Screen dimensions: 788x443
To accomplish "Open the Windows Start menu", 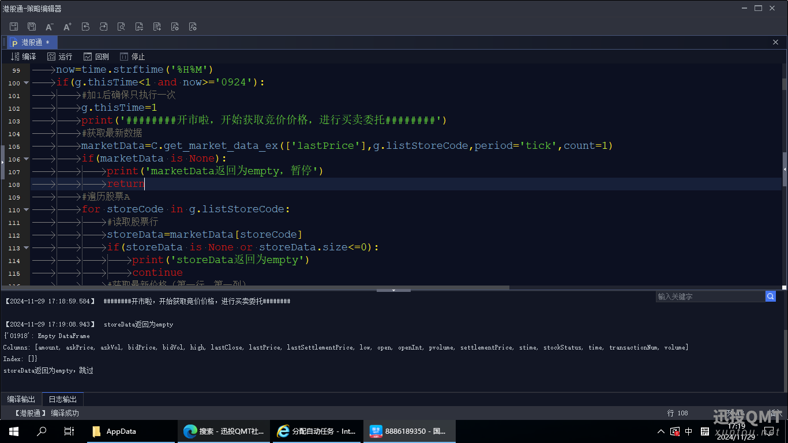I will (x=14, y=431).
